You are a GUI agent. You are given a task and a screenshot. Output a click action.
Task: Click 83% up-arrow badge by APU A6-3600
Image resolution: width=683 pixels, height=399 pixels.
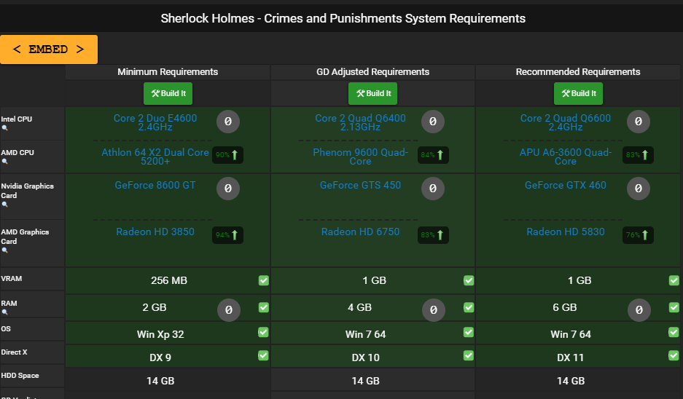638,155
